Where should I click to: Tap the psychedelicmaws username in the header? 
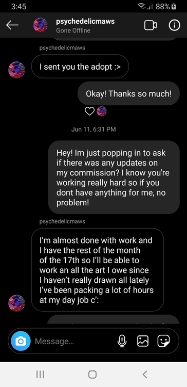coord(85,21)
